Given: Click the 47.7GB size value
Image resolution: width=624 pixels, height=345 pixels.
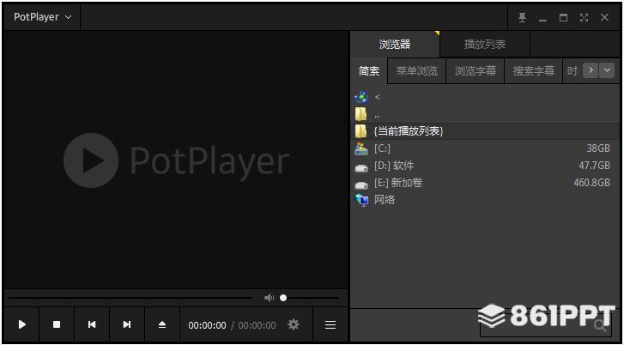Looking at the screenshot, I should coord(594,166).
